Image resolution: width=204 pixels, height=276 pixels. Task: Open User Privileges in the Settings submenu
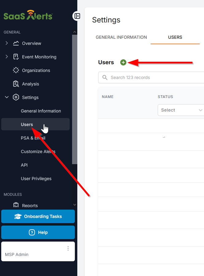coord(36,179)
